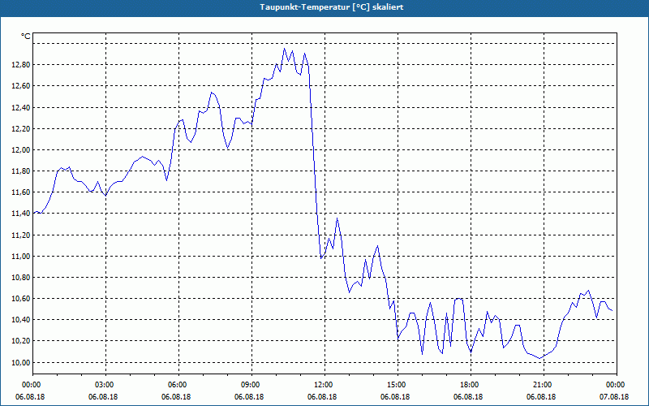Click the 06.08.18 date under 12:00
Screen dimensions: 649x406
(322, 396)
